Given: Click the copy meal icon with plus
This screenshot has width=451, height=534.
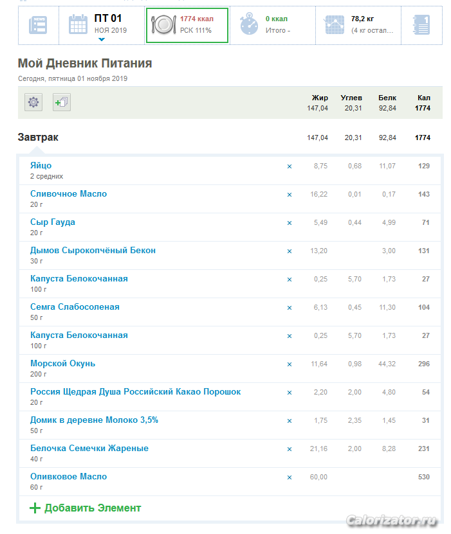Looking at the screenshot, I should tap(62, 102).
